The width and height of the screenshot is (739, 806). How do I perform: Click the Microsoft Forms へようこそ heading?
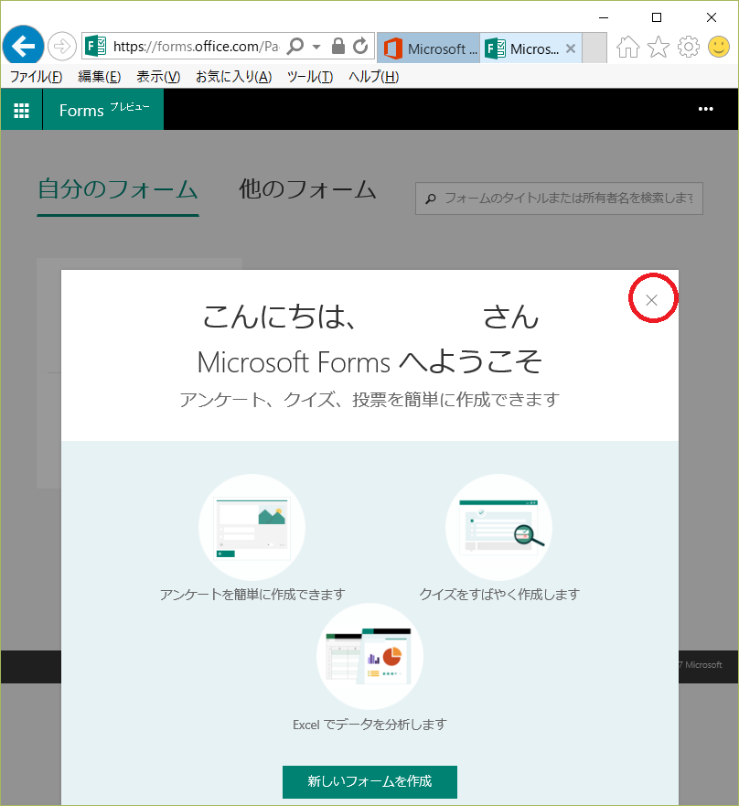[x=369, y=361]
